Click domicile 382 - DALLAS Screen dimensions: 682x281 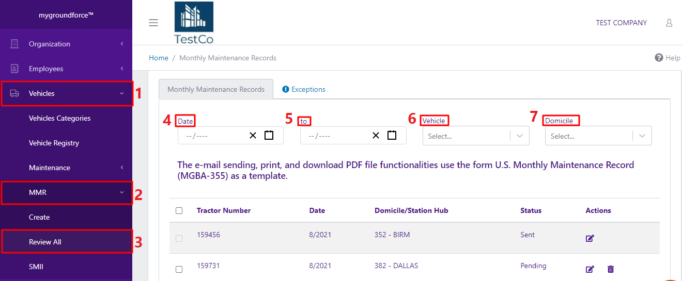tap(396, 266)
